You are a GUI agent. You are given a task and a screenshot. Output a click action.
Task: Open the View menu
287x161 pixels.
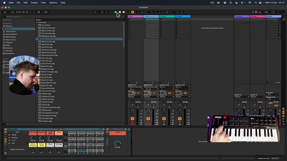(x=43, y=3)
